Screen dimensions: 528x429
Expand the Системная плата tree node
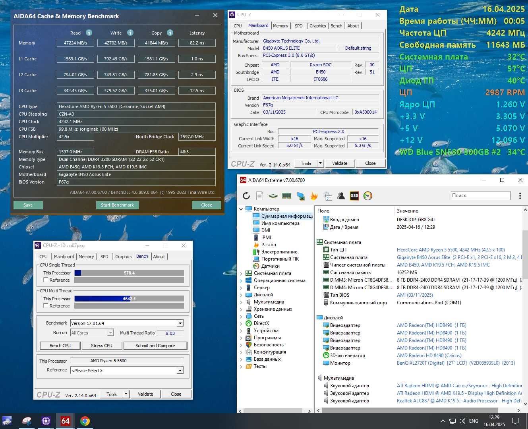(241, 273)
